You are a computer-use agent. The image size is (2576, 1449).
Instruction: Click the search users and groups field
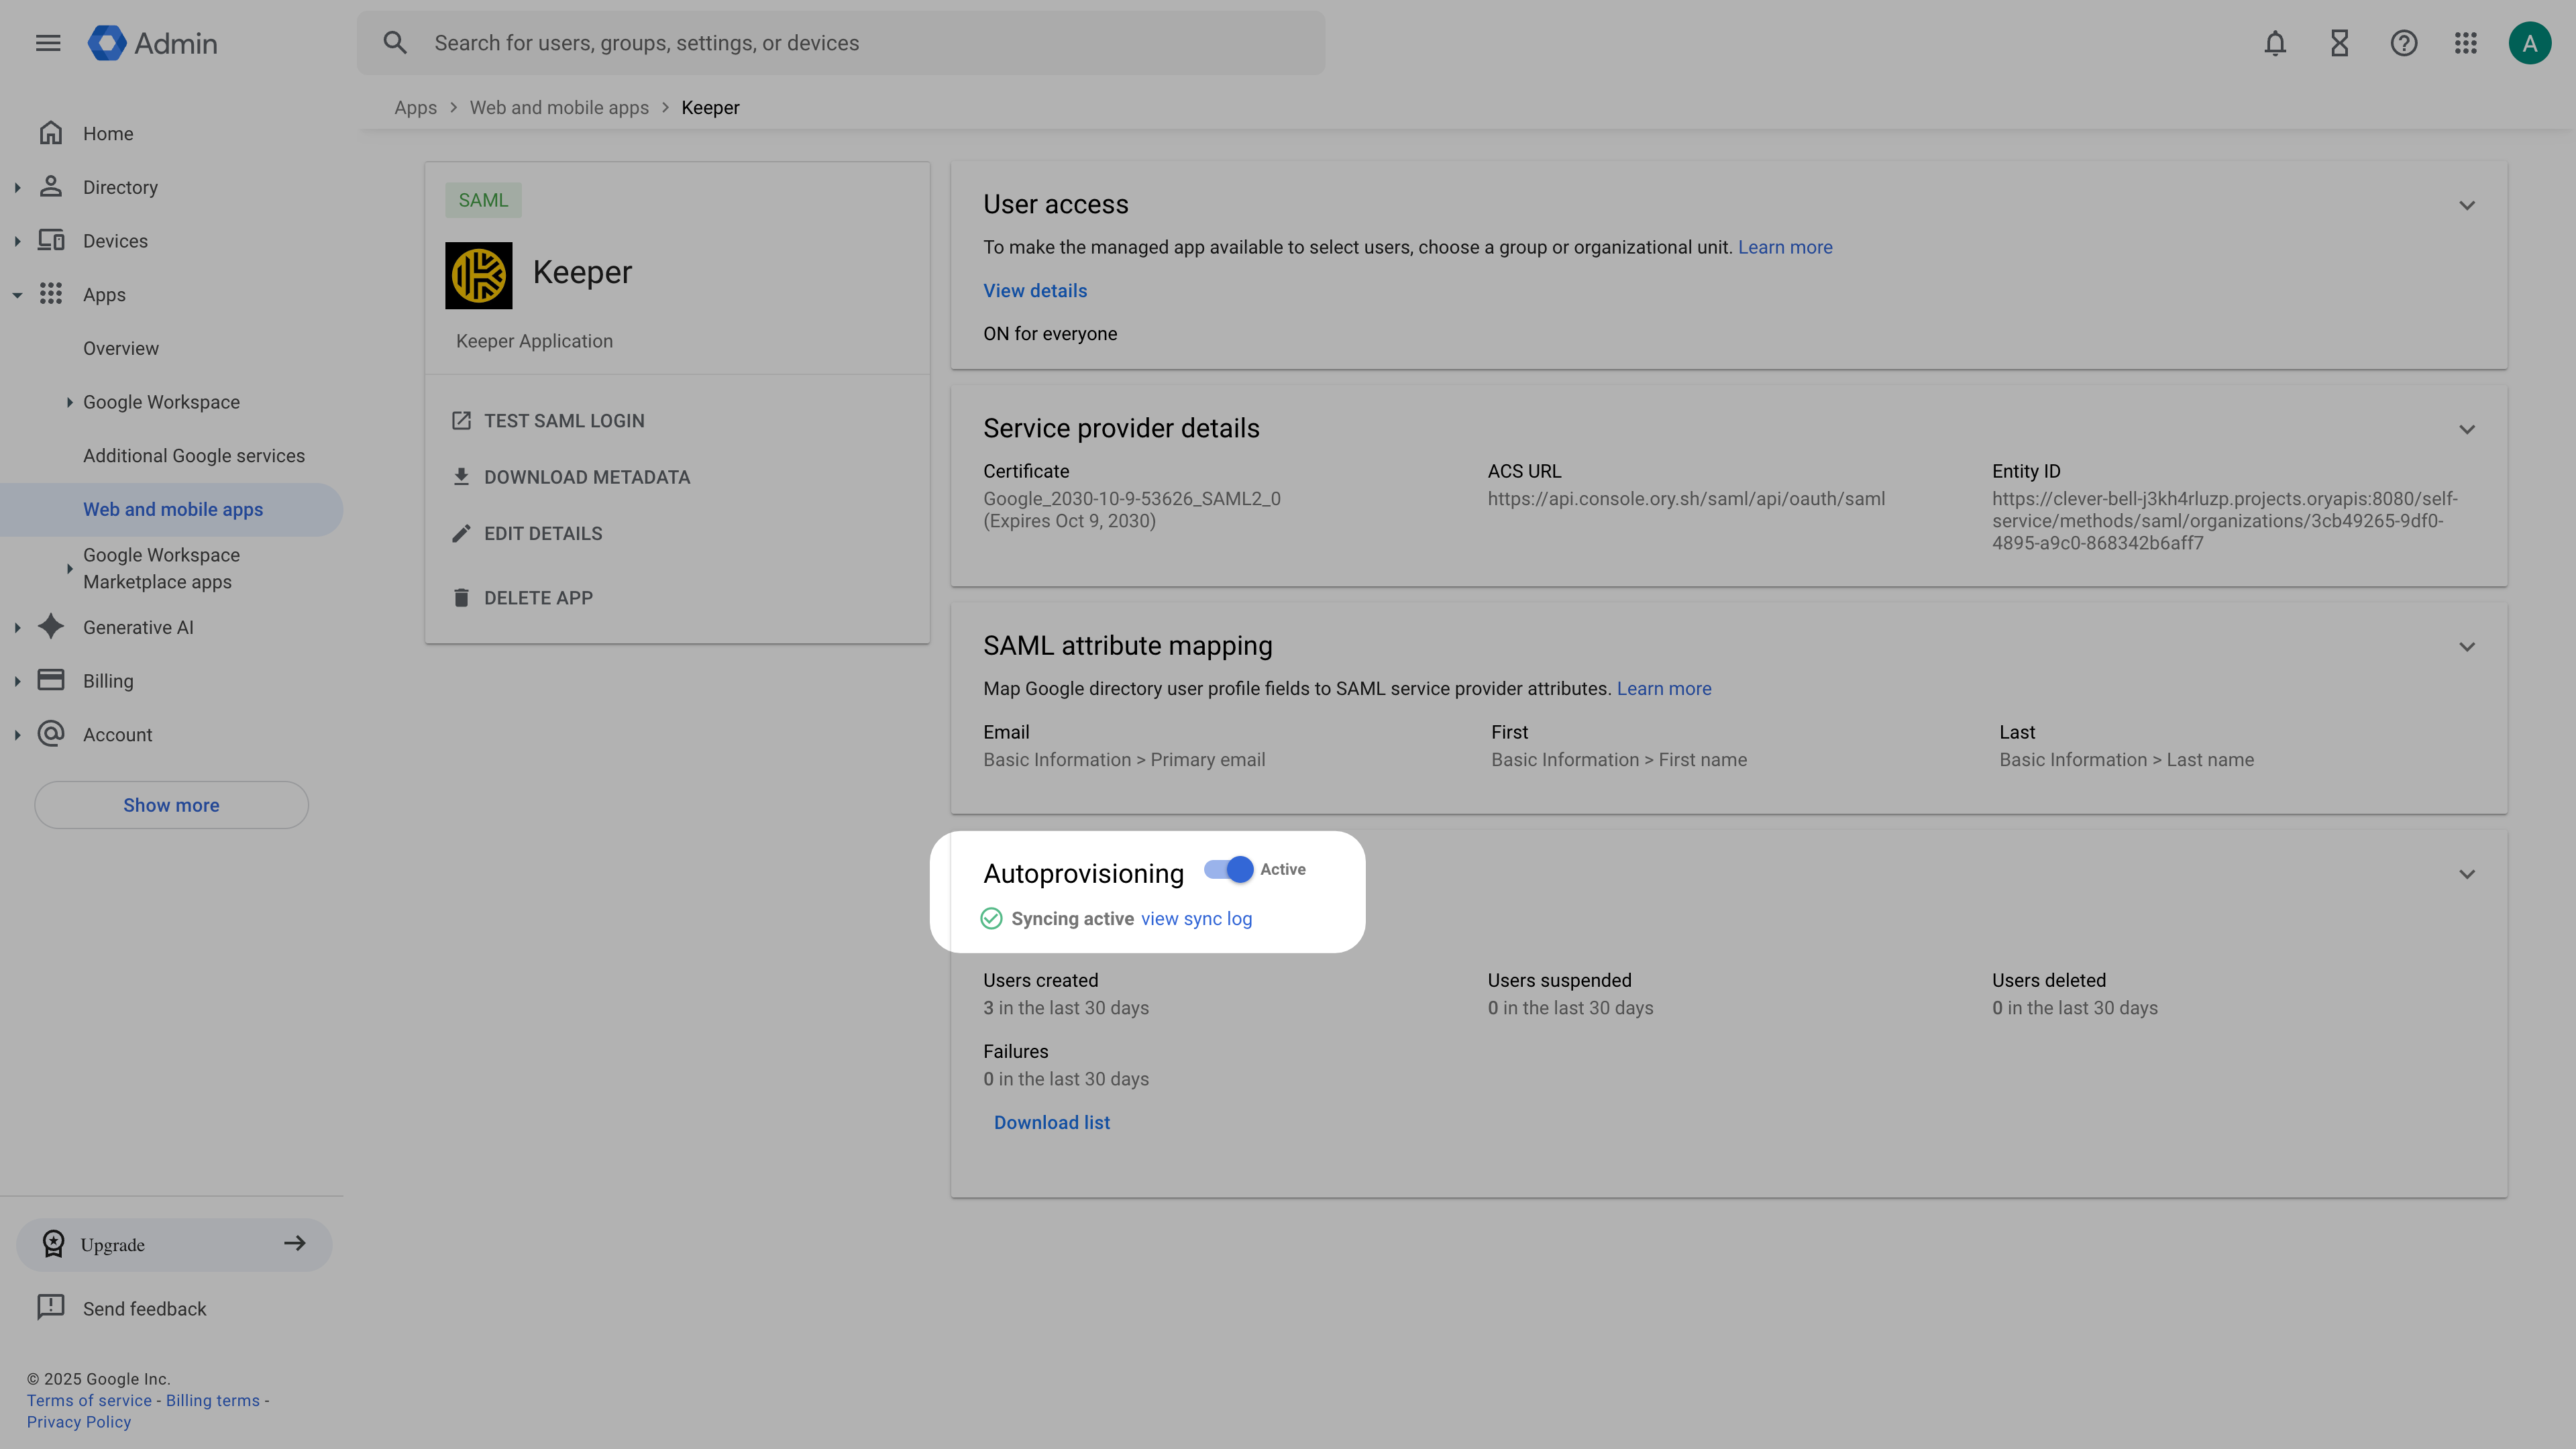(840, 42)
